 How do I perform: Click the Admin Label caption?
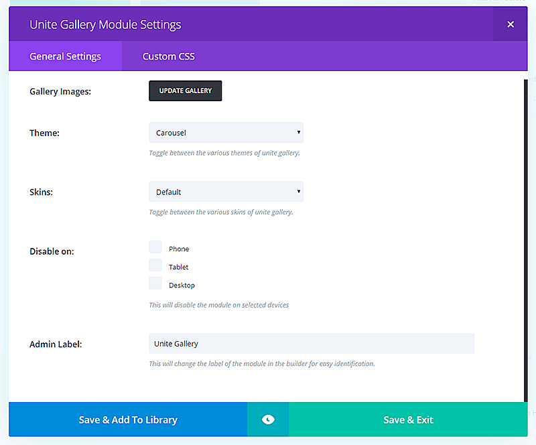point(56,344)
